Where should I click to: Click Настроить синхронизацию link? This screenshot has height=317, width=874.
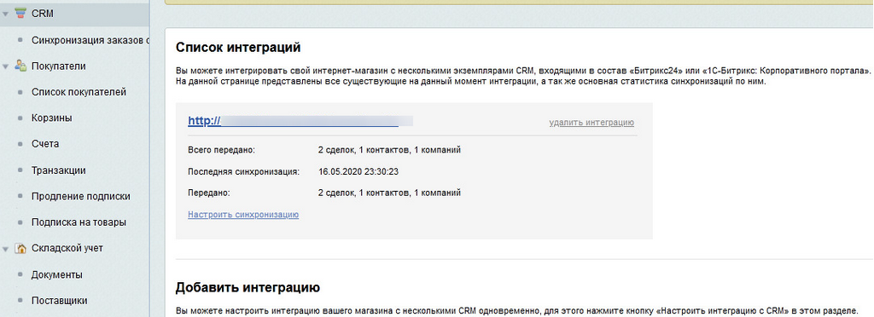coord(243,215)
